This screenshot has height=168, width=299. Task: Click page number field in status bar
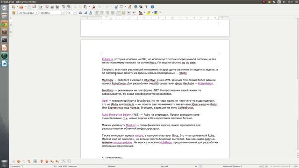17,167
